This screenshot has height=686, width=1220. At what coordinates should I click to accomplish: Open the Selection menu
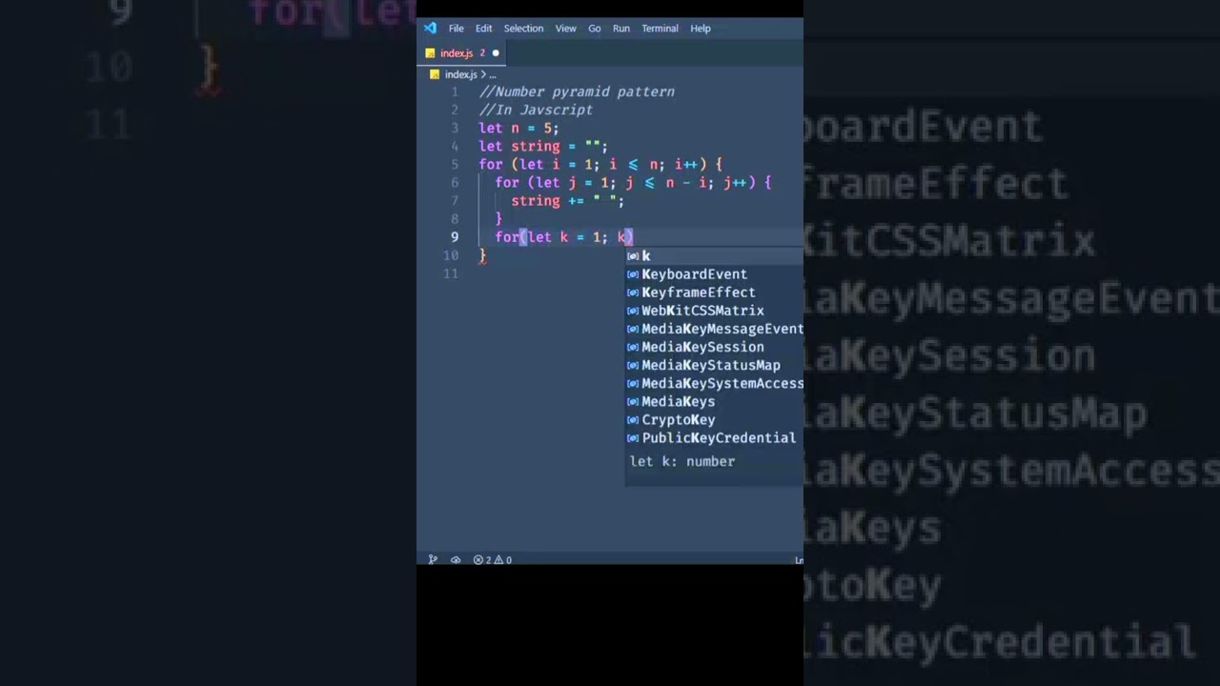click(x=523, y=29)
